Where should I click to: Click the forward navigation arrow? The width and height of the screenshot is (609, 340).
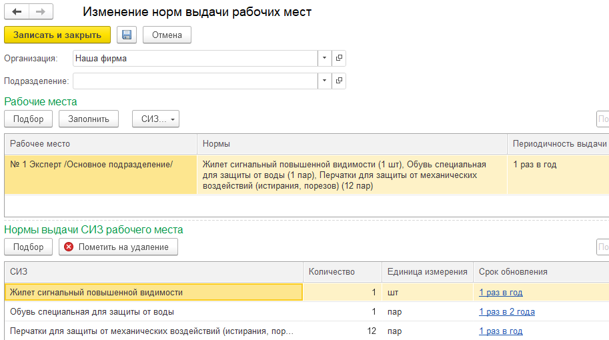point(40,12)
